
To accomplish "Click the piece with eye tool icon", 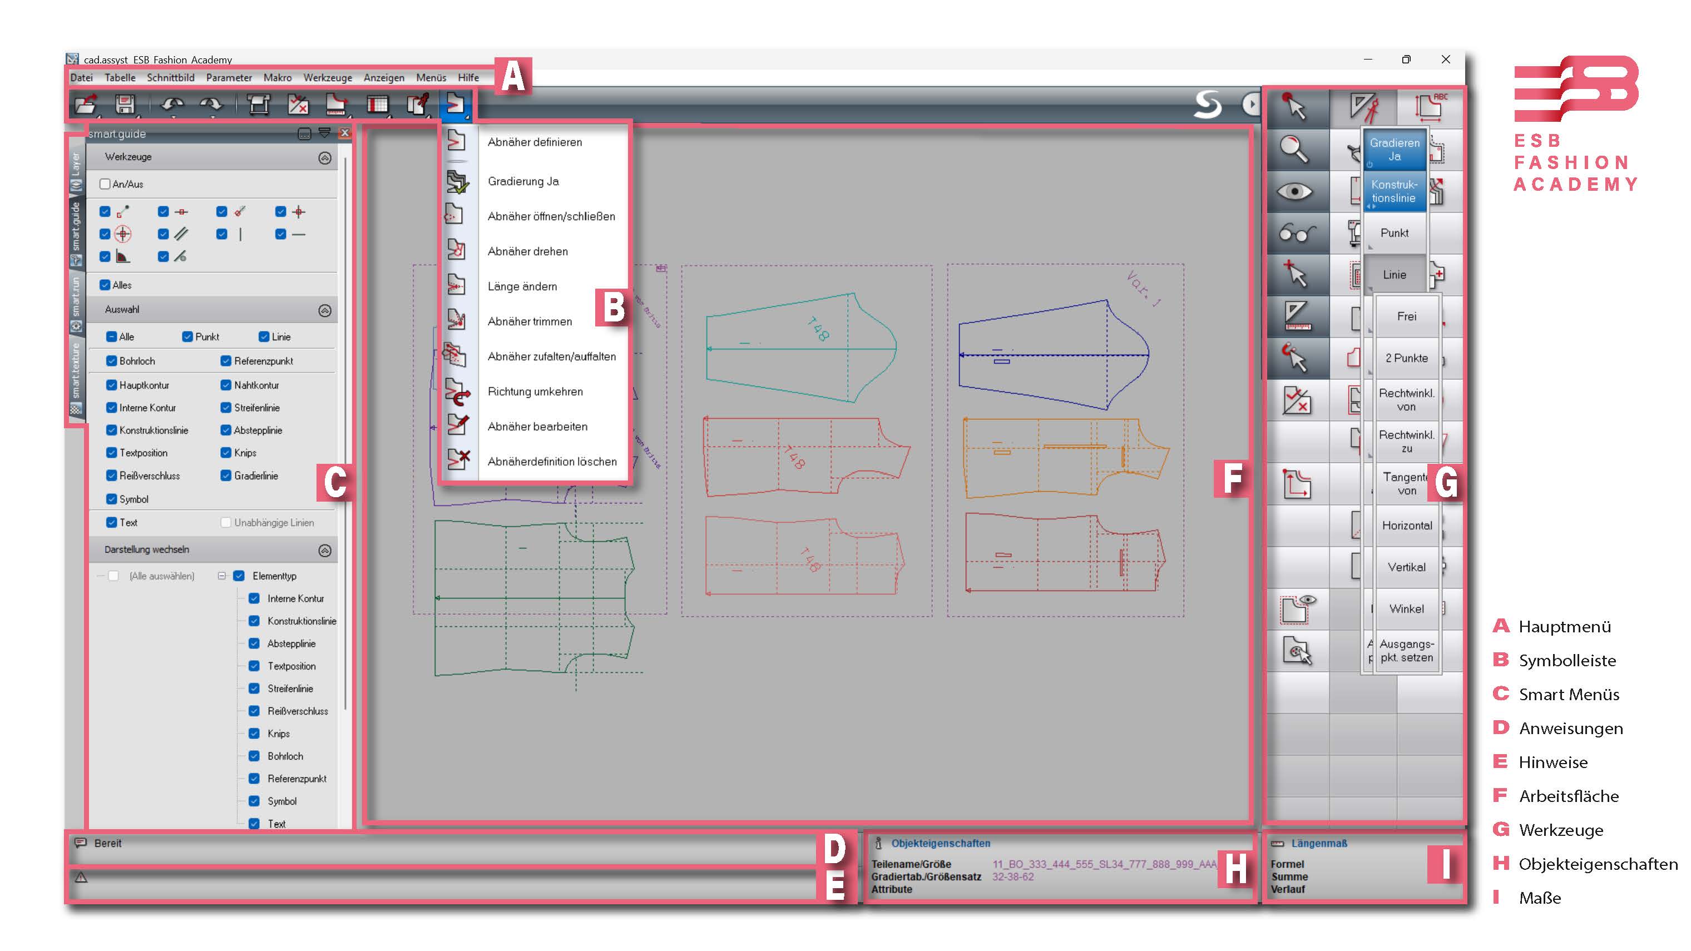I will point(1298,608).
